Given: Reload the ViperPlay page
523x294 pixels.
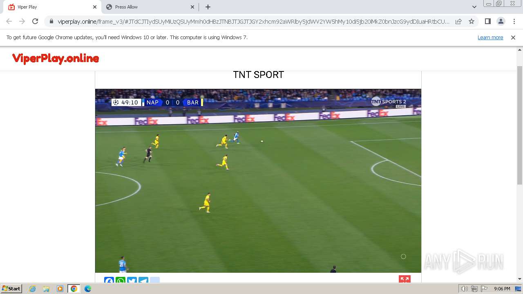Looking at the screenshot, I should coord(35,21).
